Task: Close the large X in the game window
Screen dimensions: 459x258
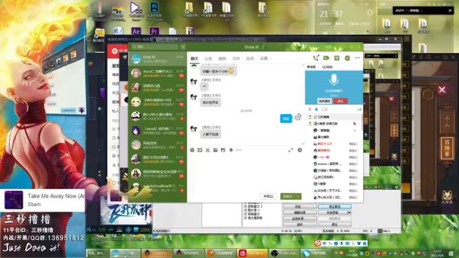Action: pyautogui.click(x=442, y=89)
